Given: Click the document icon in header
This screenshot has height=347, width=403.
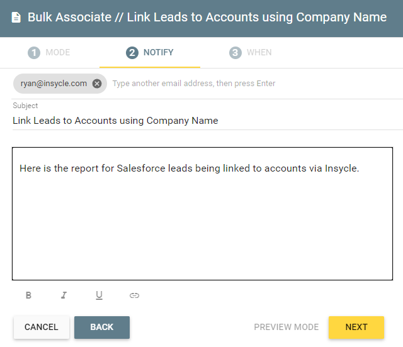Looking at the screenshot, I should (x=16, y=18).
